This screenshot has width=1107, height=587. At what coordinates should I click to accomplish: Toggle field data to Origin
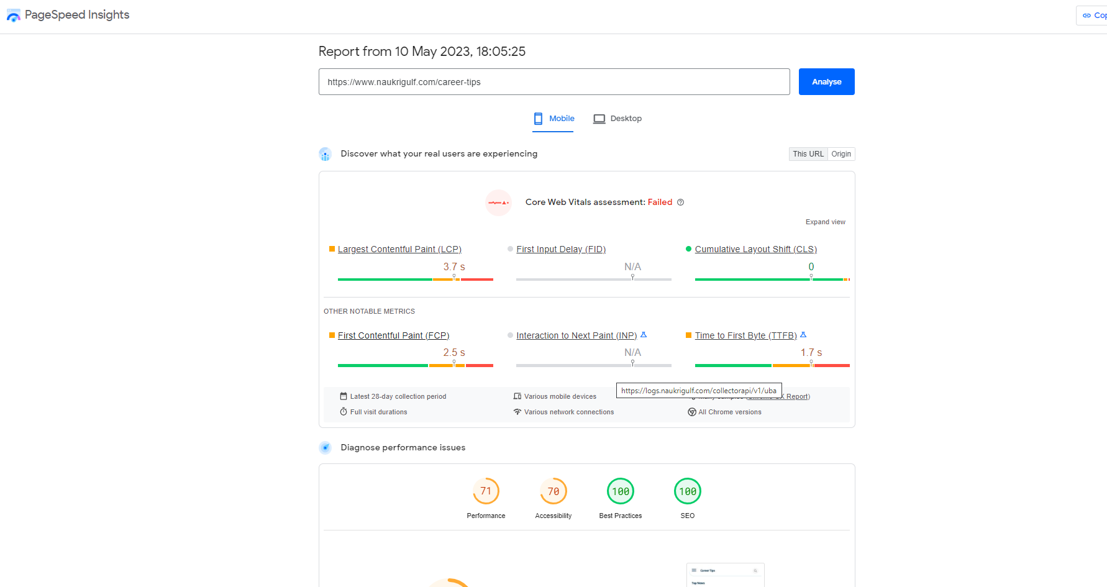coord(841,154)
